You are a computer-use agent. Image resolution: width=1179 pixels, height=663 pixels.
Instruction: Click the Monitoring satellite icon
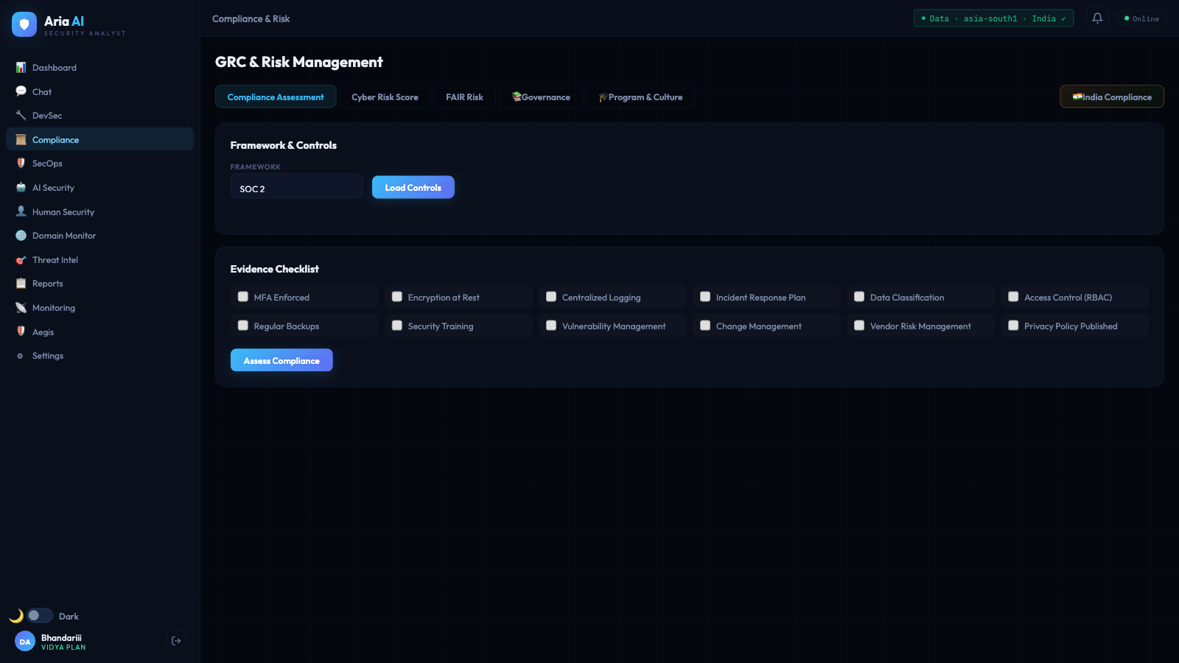21,308
